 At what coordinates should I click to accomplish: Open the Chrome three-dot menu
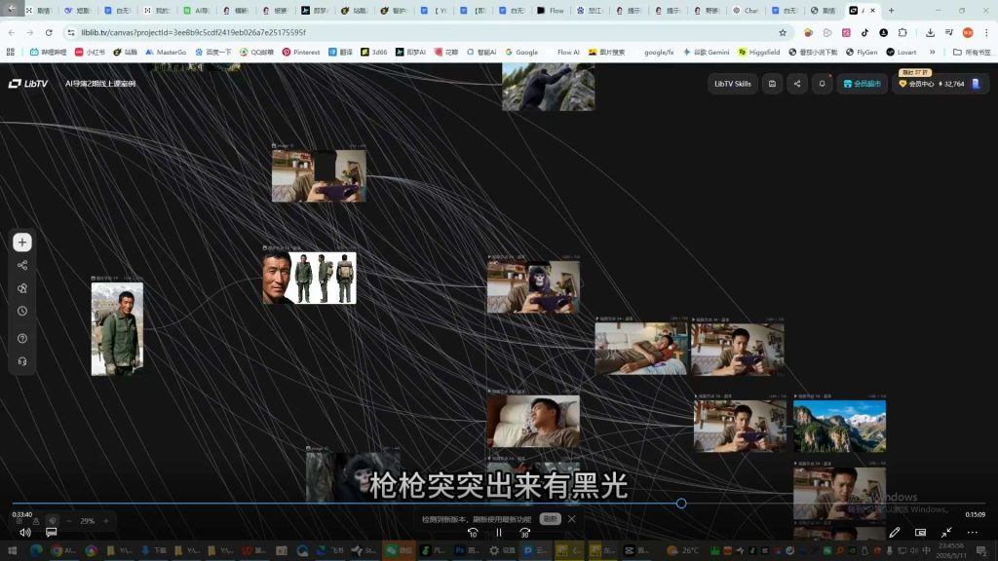pos(986,32)
